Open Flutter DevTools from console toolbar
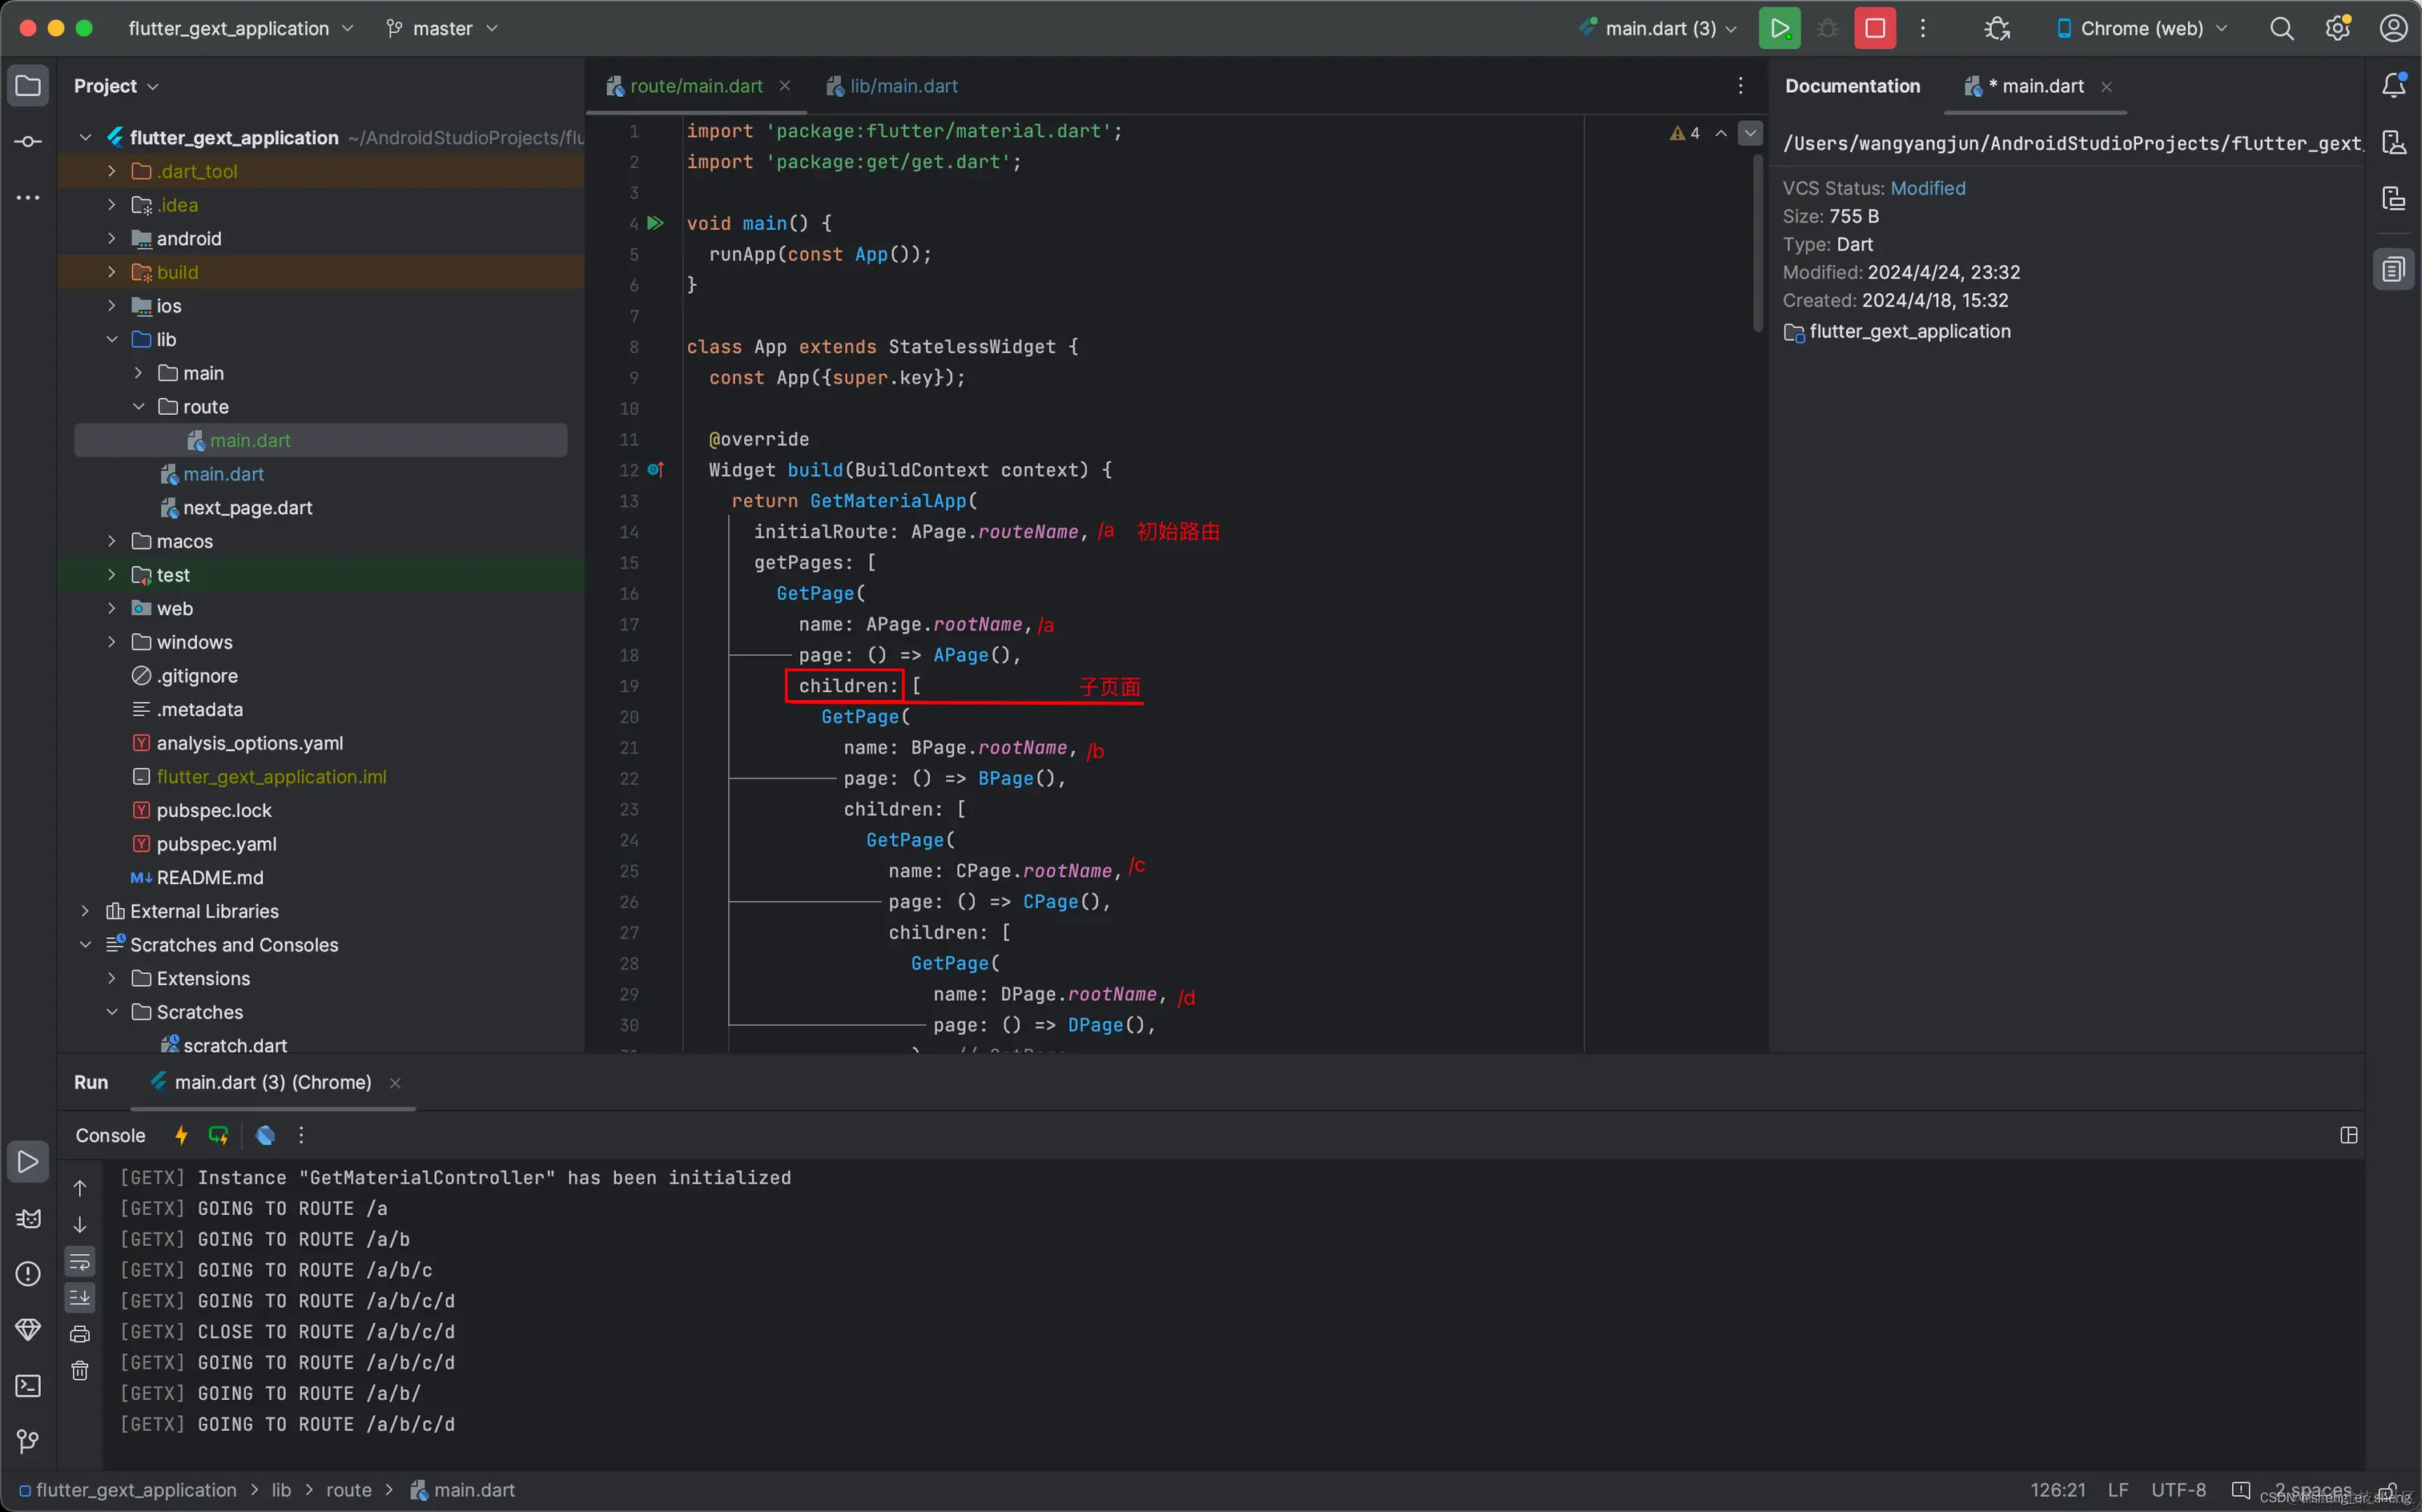 tap(265, 1135)
